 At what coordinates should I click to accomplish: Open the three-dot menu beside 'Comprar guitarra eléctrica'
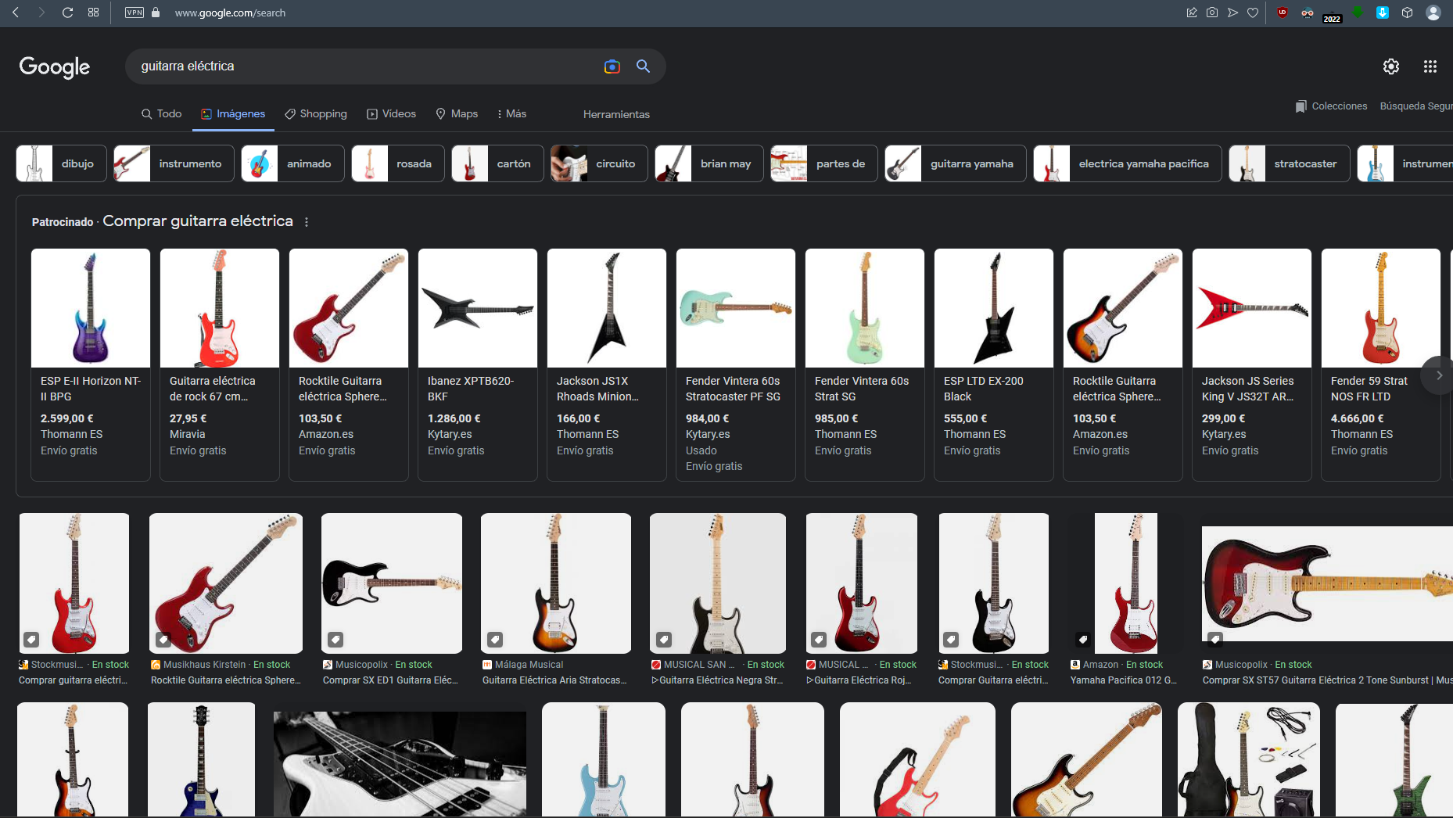pos(307,222)
